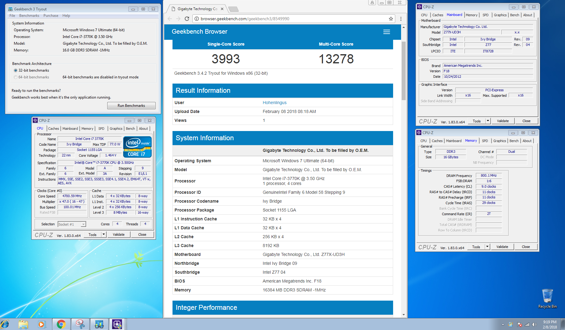The image size is (565, 330).
Task: Open Action Center flag tray icon
Action: [x=519, y=324]
